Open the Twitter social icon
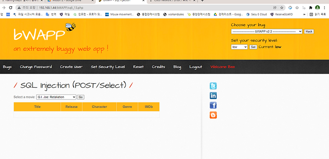This screenshot has height=159, width=329. pyautogui.click(x=213, y=86)
